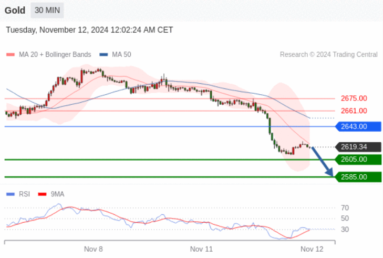Viewport: 383px width, 258px height.
Task: Click the green 2585.00 support tag
Action: pos(358,177)
